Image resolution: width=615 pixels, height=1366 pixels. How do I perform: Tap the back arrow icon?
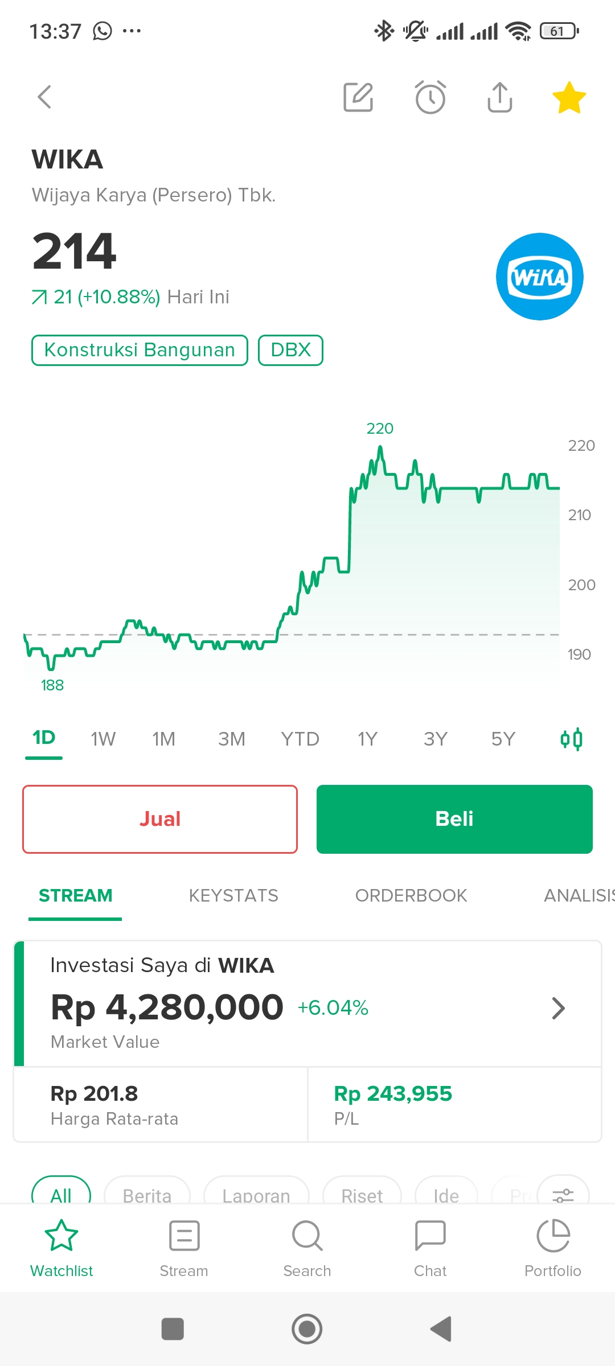click(44, 97)
